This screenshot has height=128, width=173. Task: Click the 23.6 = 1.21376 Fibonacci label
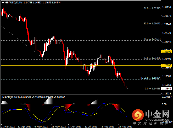point(152,58)
